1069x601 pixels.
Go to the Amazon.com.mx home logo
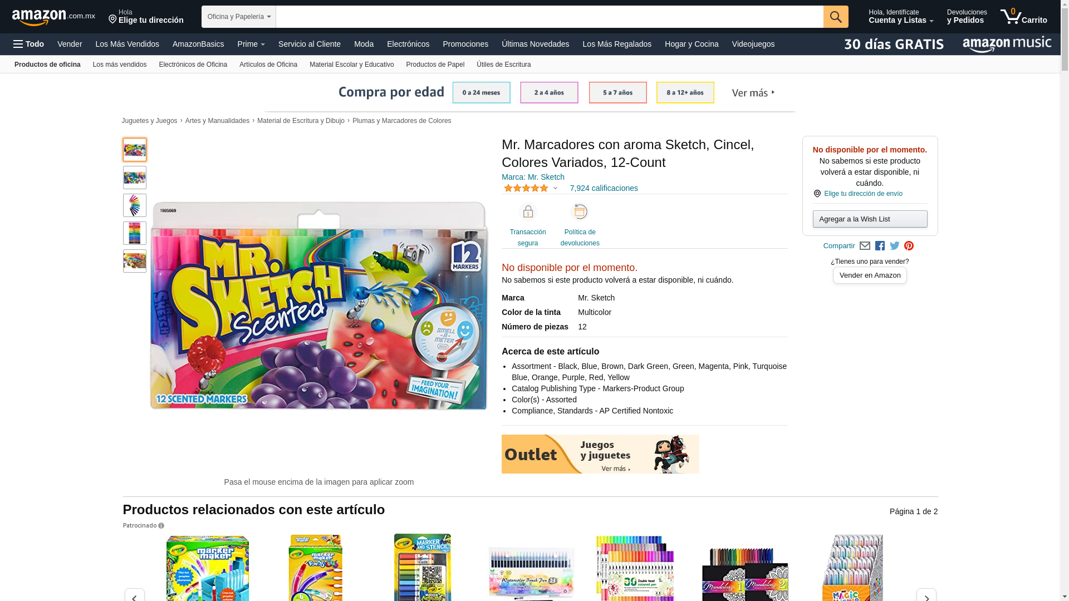(x=53, y=17)
